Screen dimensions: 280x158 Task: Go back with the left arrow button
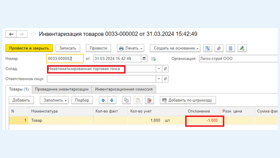(x=11, y=34)
